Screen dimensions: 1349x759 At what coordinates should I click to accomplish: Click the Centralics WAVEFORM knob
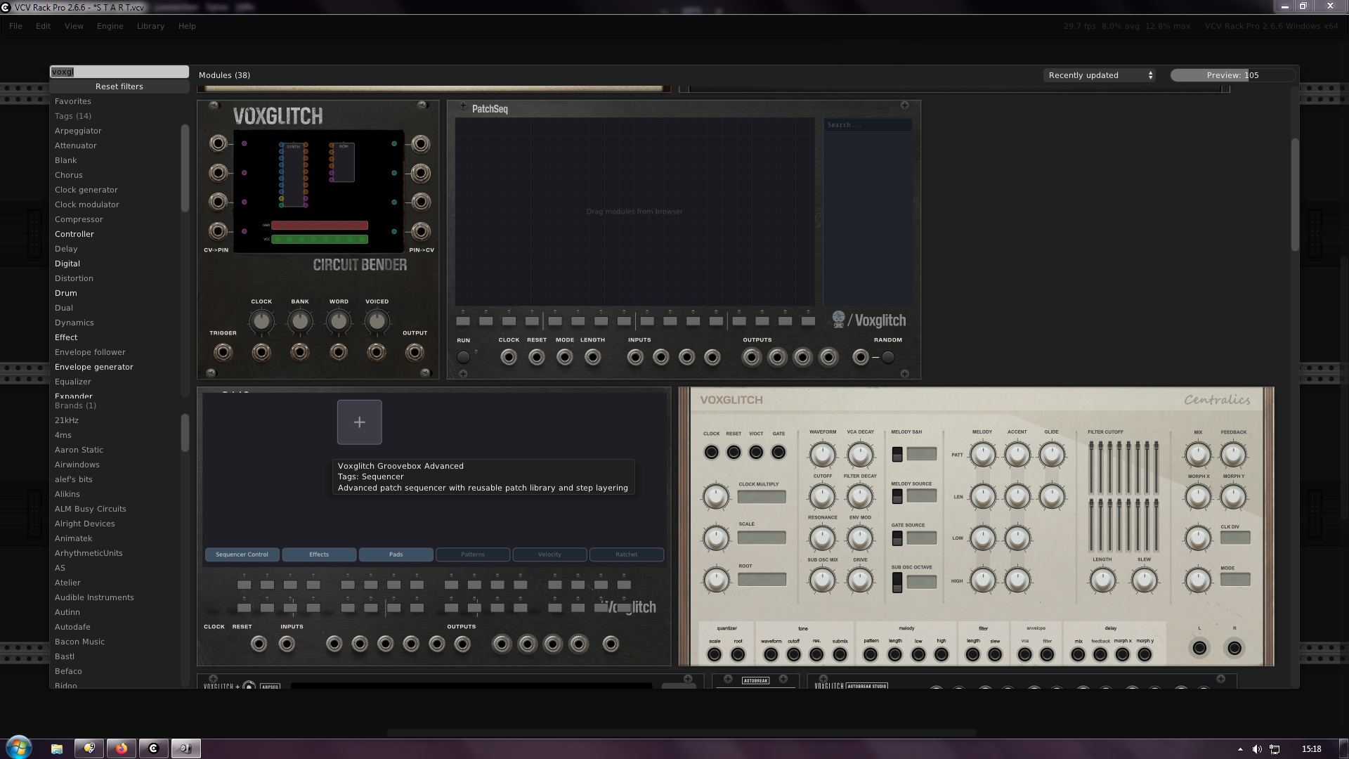pyautogui.click(x=822, y=455)
